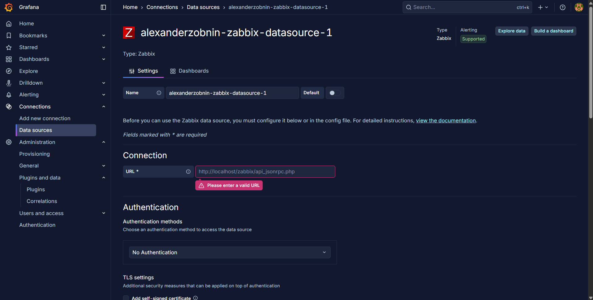This screenshot has width=593, height=300.
Task: Toggle the Default data source switch
Action: coord(334,93)
